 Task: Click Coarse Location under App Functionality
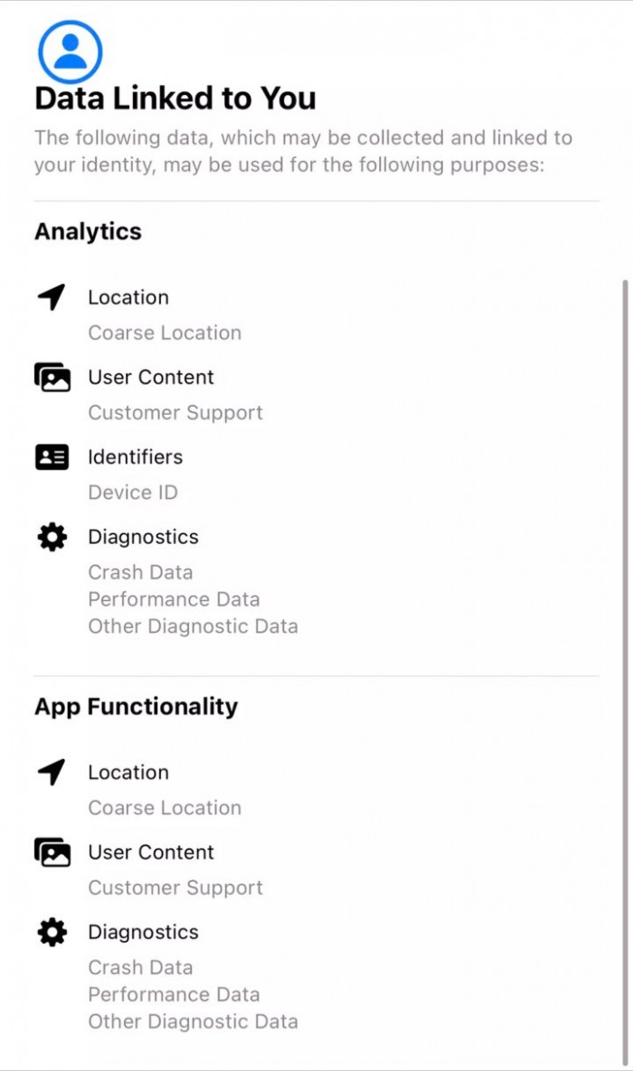(x=165, y=808)
